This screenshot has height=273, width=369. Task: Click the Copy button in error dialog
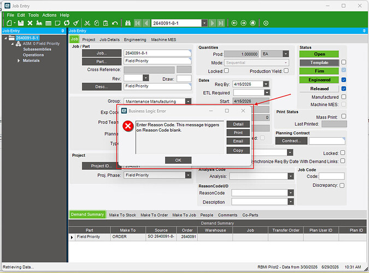tap(238, 150)
